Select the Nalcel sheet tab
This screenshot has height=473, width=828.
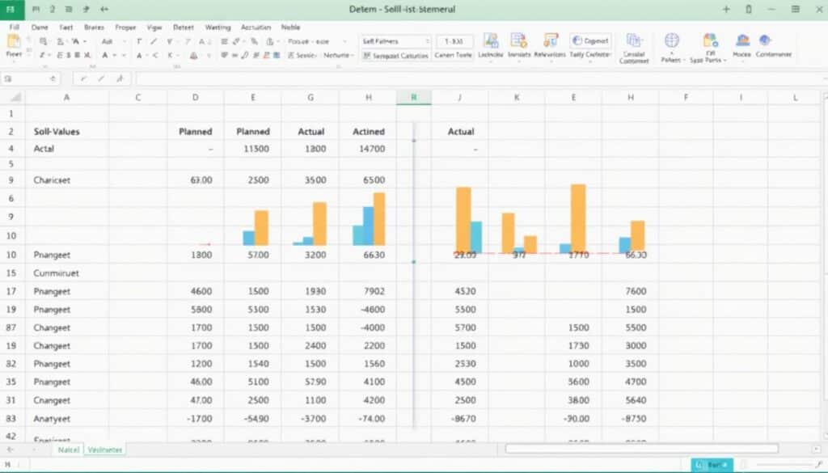[69, 450]
